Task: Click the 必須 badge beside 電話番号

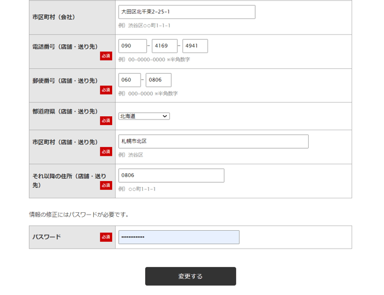Action: (106, 56)
